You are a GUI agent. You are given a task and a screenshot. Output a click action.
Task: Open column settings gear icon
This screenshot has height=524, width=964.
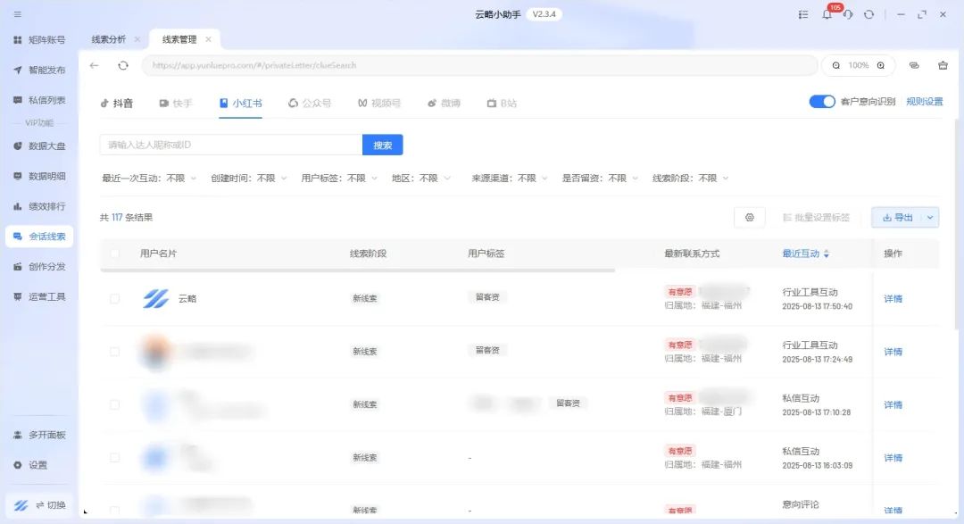tap(750, 217)
